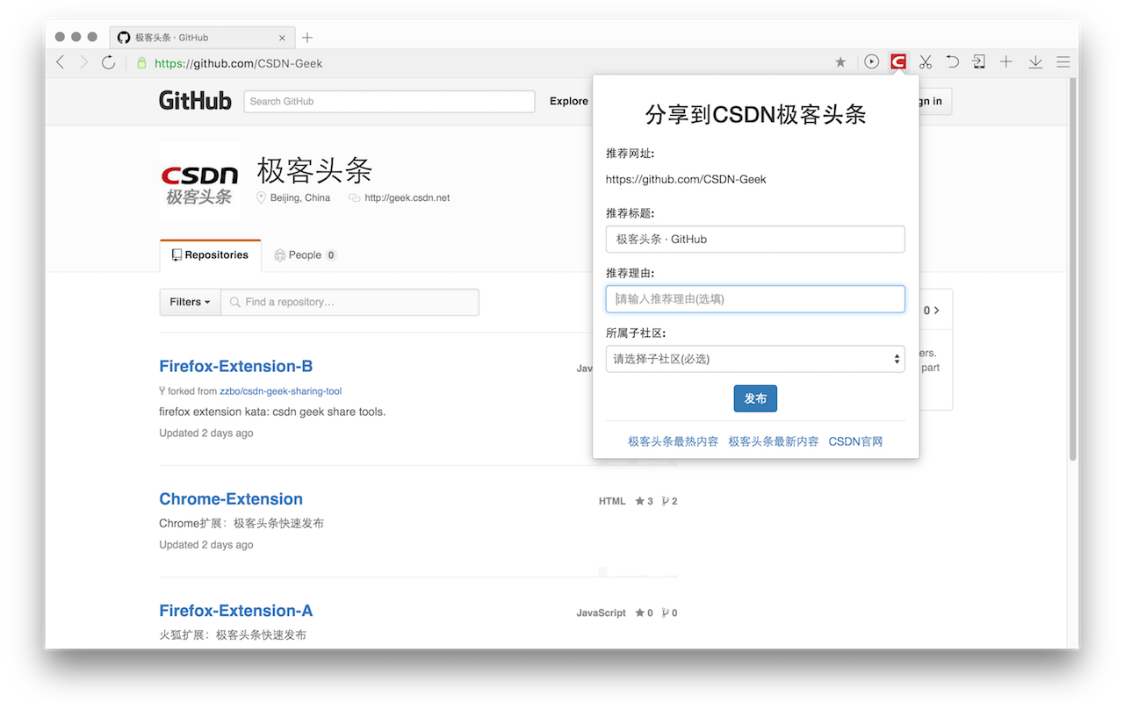The image size is (1124, 702).
Task: Click the 发布 publish button
Action: (755, 398)
